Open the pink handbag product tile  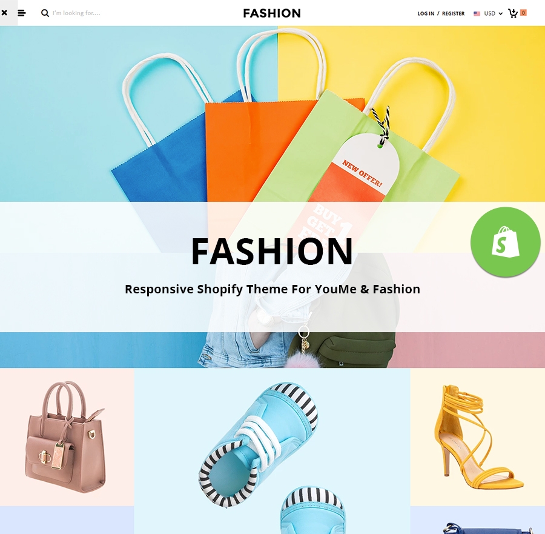tap(67, 437)
